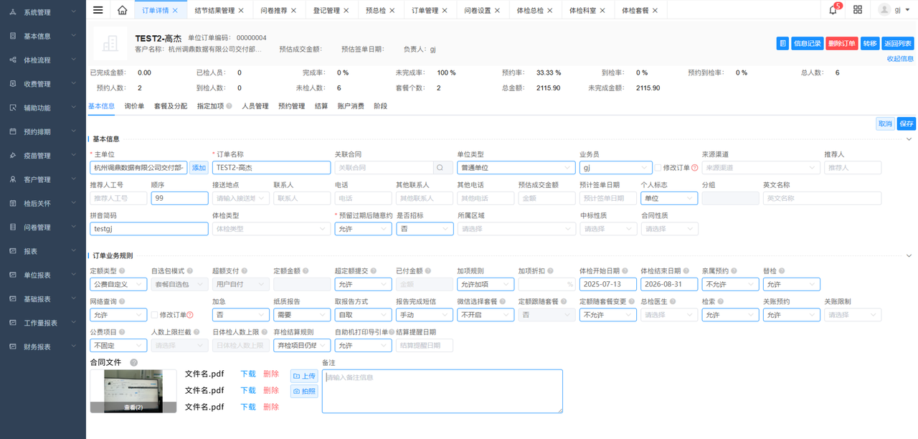Open the 单位类型 dropdown

click(516, 168)
